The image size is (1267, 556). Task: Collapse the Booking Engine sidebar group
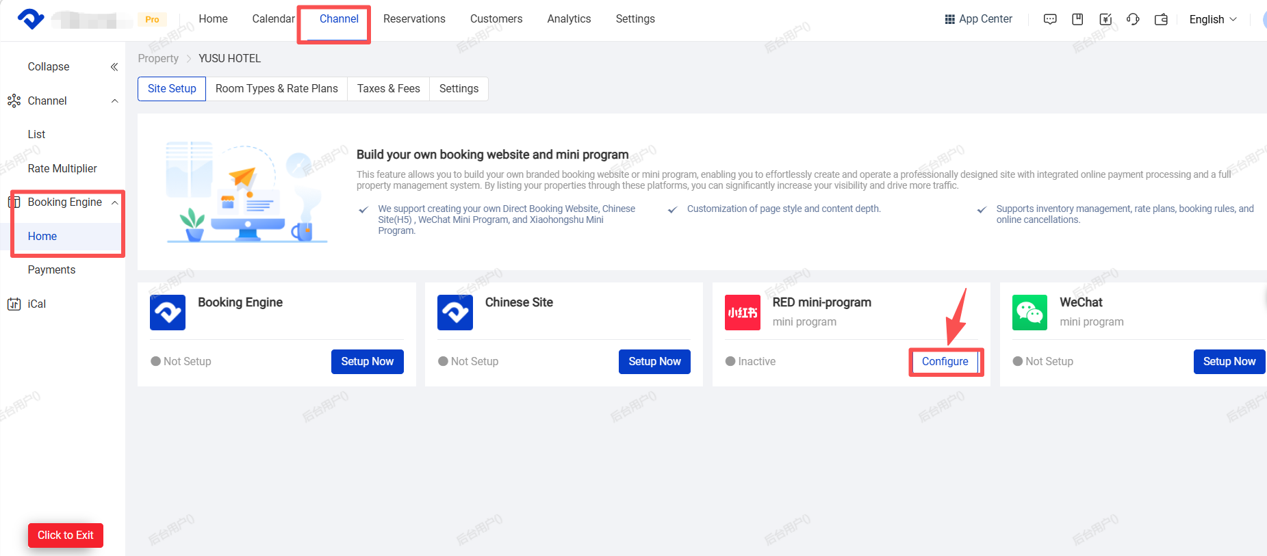[114, 202]
